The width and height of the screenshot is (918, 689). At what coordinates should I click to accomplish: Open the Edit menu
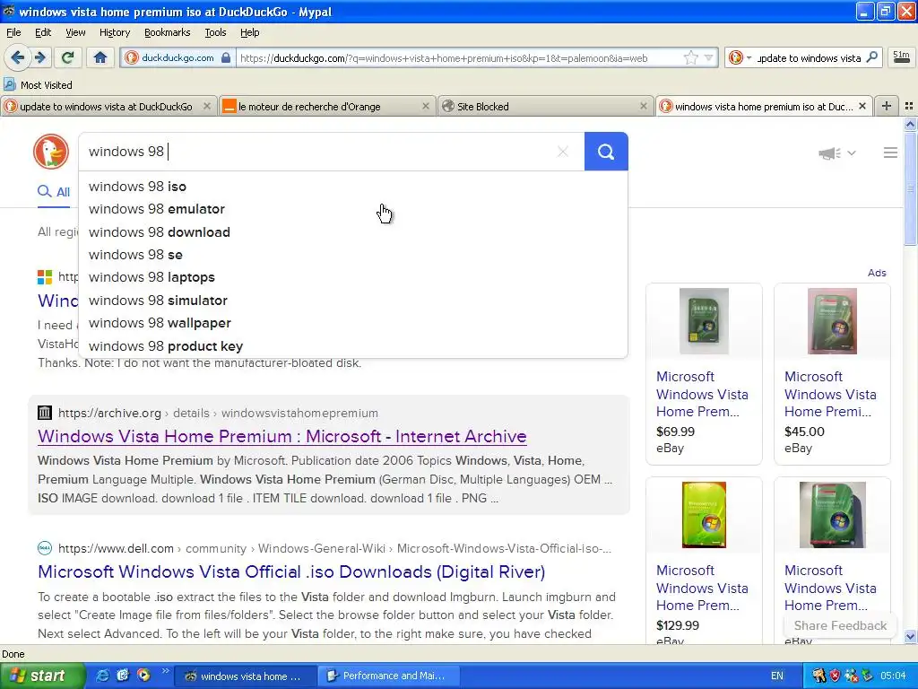43,32
